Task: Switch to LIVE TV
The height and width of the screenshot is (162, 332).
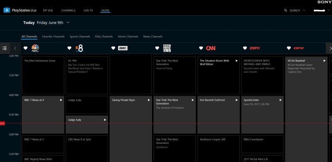Action: pyautogui.click(x=88, y=10)
